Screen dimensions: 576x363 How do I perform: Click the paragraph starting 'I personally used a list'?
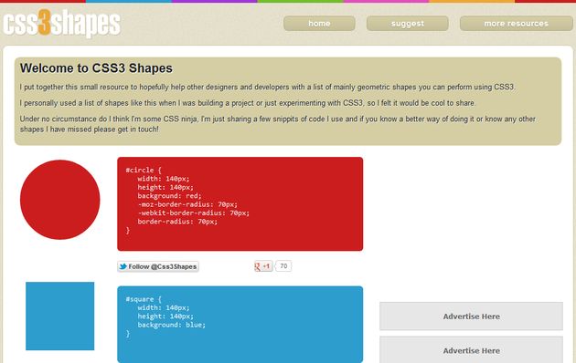click(248, 103)
